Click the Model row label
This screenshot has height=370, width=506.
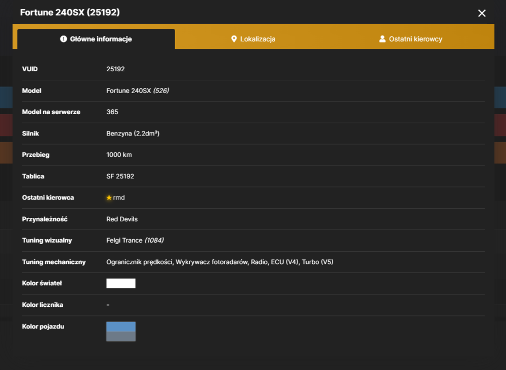[x=31, y=90]
